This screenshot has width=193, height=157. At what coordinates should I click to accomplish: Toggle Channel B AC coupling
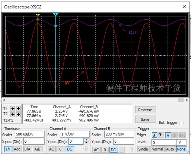pos(96,150)
